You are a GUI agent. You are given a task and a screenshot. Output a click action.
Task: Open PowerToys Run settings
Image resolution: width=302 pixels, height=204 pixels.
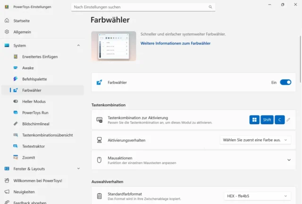(x=35, y=113)
